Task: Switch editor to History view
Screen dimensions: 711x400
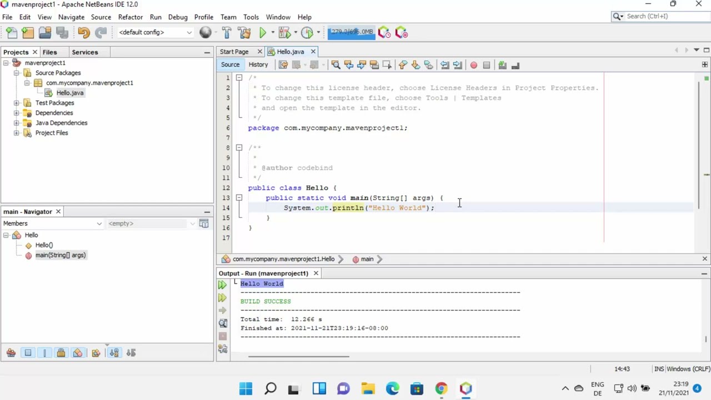Action: 258,65
